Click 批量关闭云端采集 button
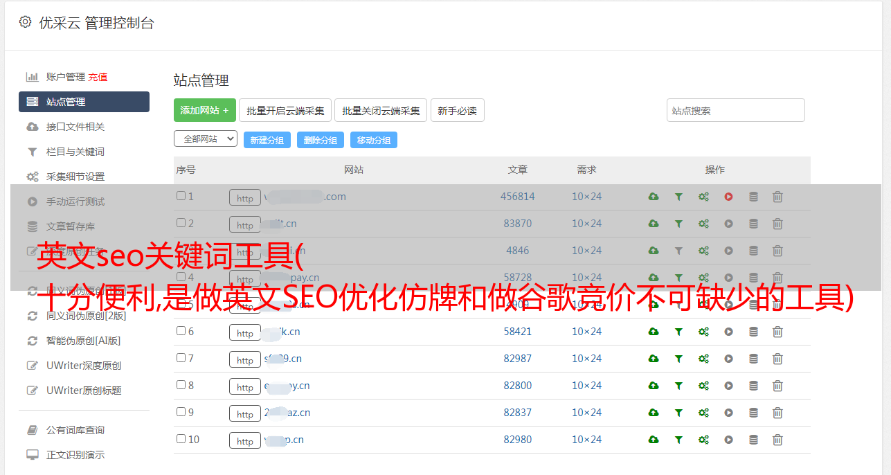Viewport: 891px width, 475px height. pos(381,110)
